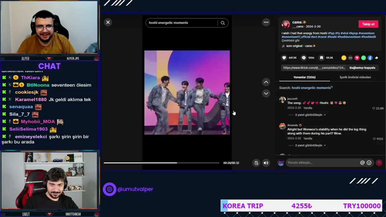Mute the video sound
386x217 pixels.
[x=266, y=163]
